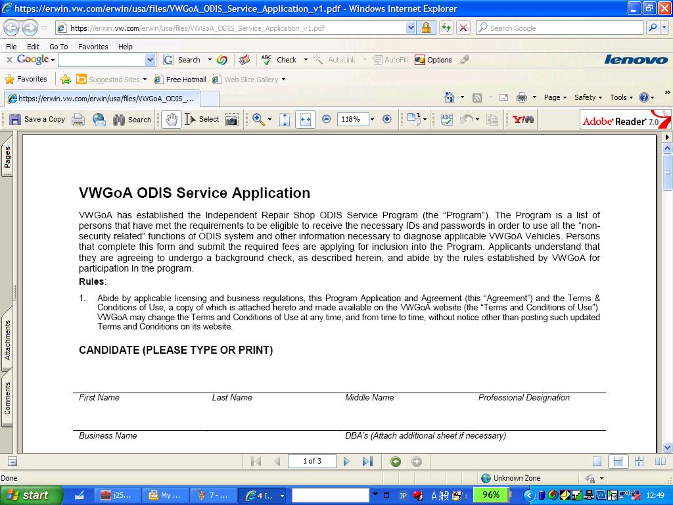
Task: Toggle the Fit Width view button
Action: pos(306,120)
